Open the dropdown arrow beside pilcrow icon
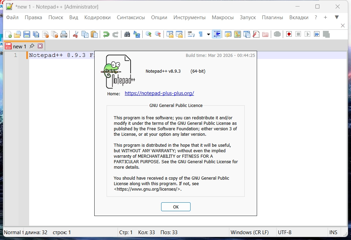Screen dimensions: 351x240 click(x=208, y=34)
